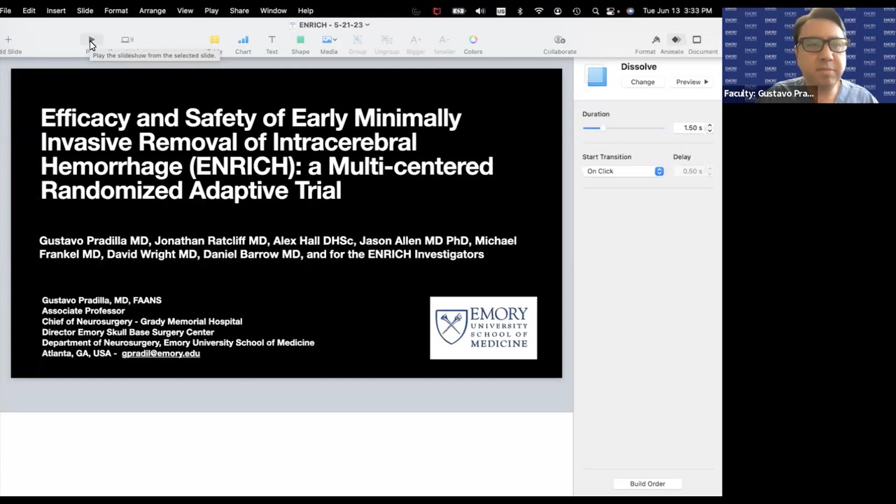Click the date and time in menu bar
The height and width of the screenshot is (504, 896).
point(678,10)
